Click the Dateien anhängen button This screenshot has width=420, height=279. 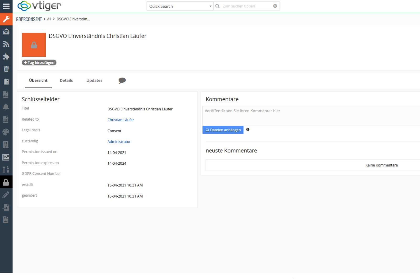click(223, 130)
